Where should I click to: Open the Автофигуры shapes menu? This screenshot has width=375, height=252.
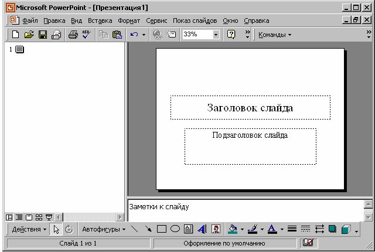[104, 229]
